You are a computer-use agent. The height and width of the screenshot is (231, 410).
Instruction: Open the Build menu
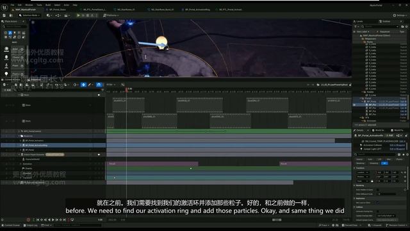tap(48, 5)
